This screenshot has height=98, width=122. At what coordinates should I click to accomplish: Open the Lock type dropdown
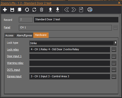point(116,43)
